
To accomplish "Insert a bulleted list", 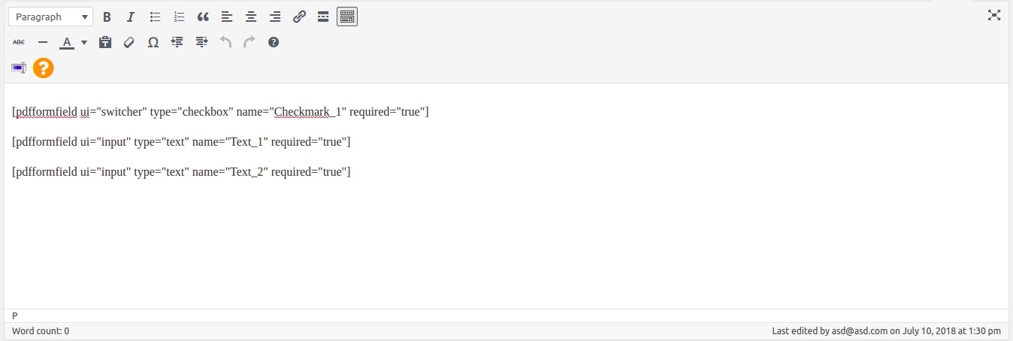I will (x=155, y=17).
